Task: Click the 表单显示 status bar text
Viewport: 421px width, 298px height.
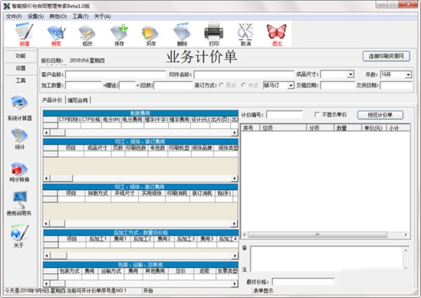Action: pyautogui.click(x=263, y=291)
